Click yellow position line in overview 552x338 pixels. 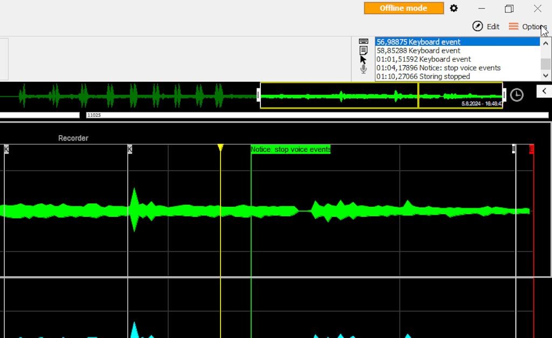(418, 95)
